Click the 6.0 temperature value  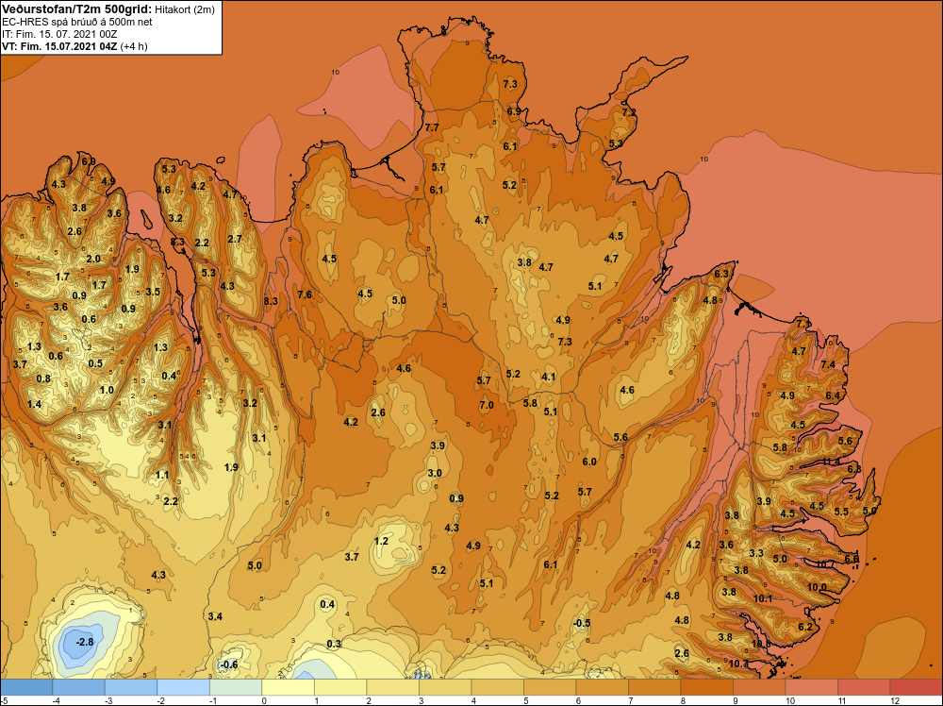pyautogui.click(x=589, y=462)
